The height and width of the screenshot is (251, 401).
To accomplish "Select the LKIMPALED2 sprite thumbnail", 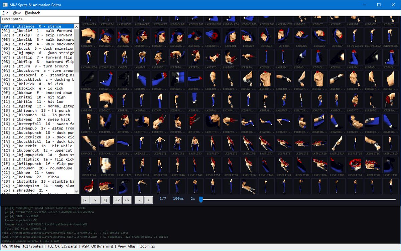I will coord(373,36).
